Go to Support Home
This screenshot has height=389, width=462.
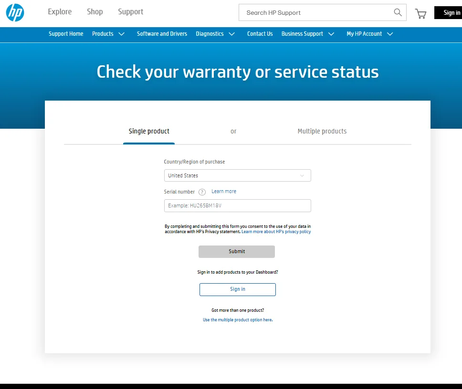[66, 34]
